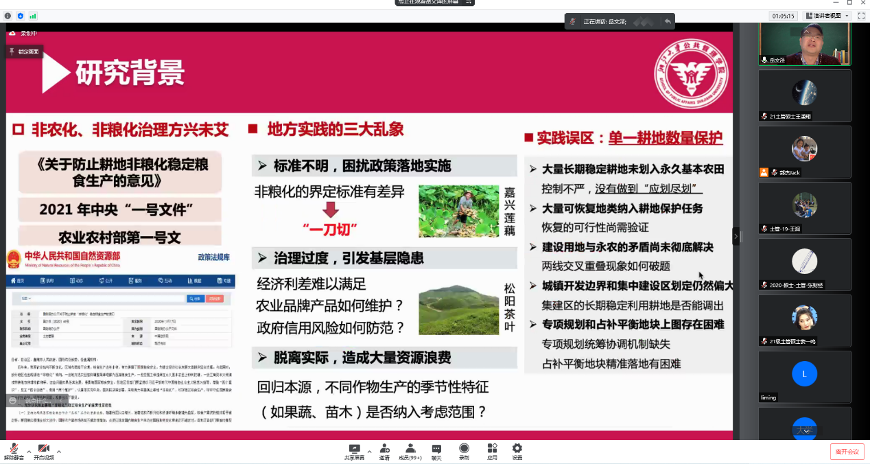Viewport: 870px width, 464px height.
Task: Show the 成员 participants list
Action: tap(410, 452)
